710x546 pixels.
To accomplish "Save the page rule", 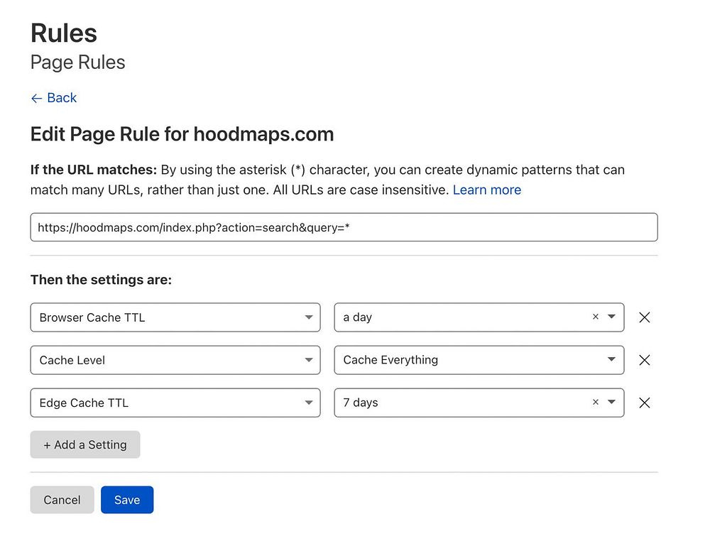I will [127, 500].
